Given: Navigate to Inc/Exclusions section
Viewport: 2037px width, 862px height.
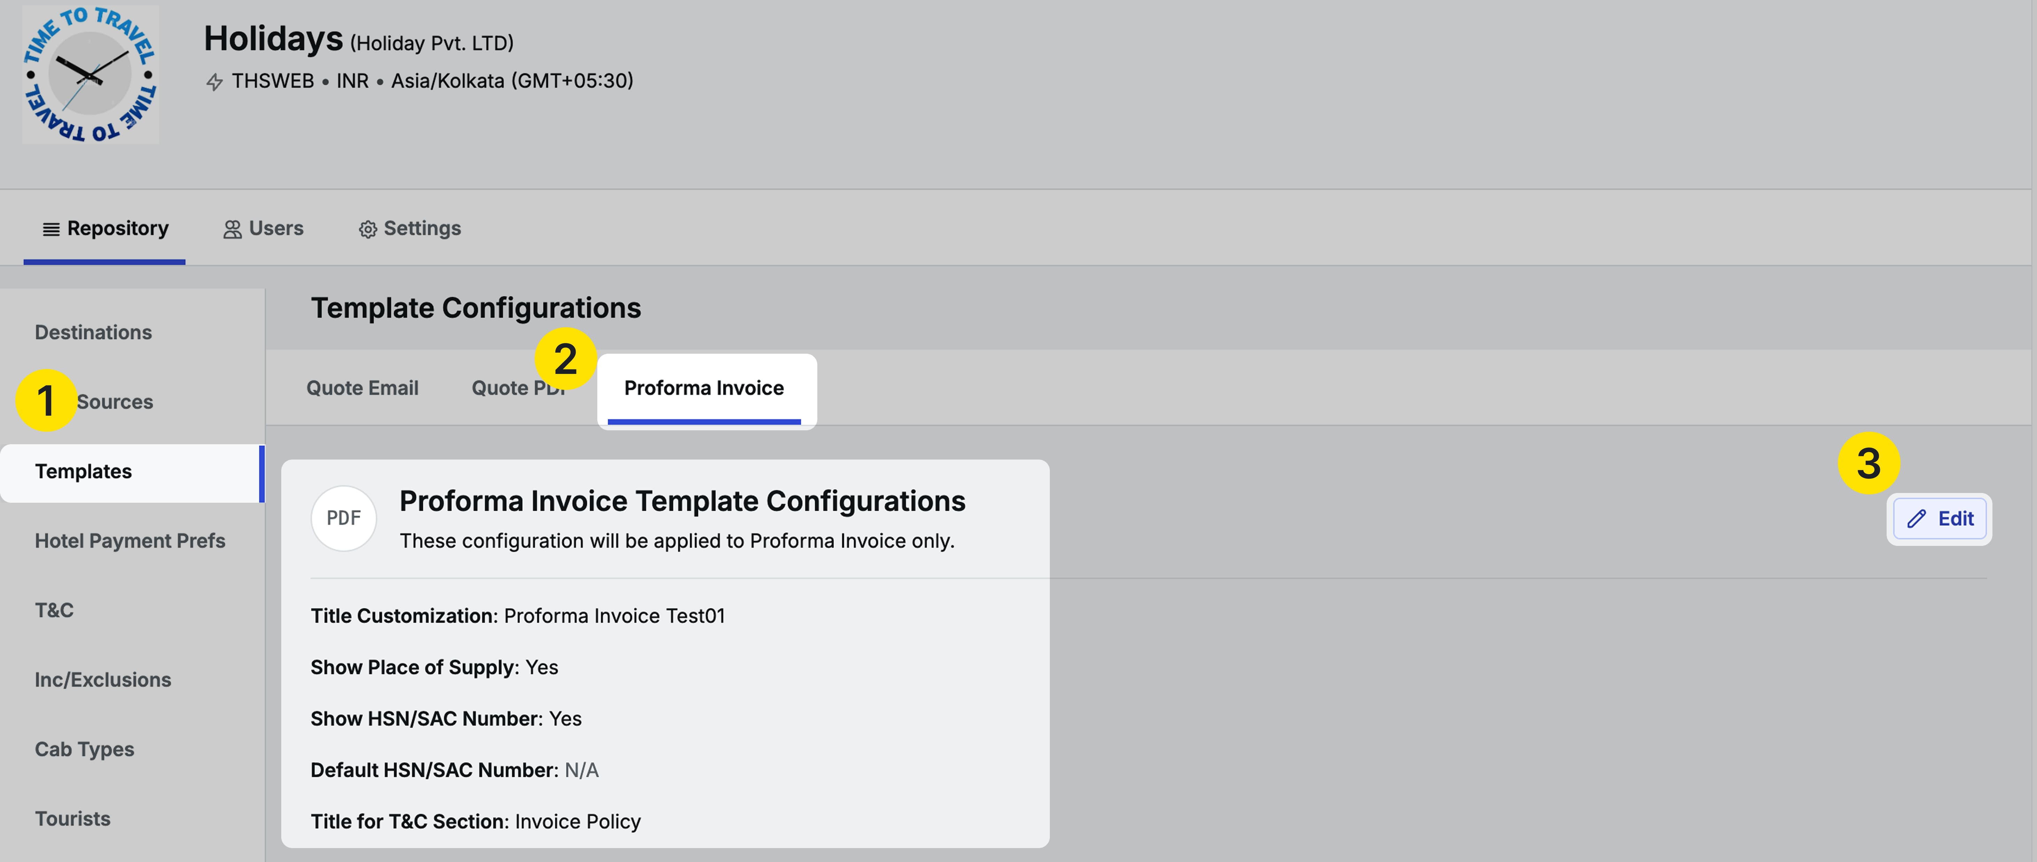Looking at the screenshot, I should 103,680.
